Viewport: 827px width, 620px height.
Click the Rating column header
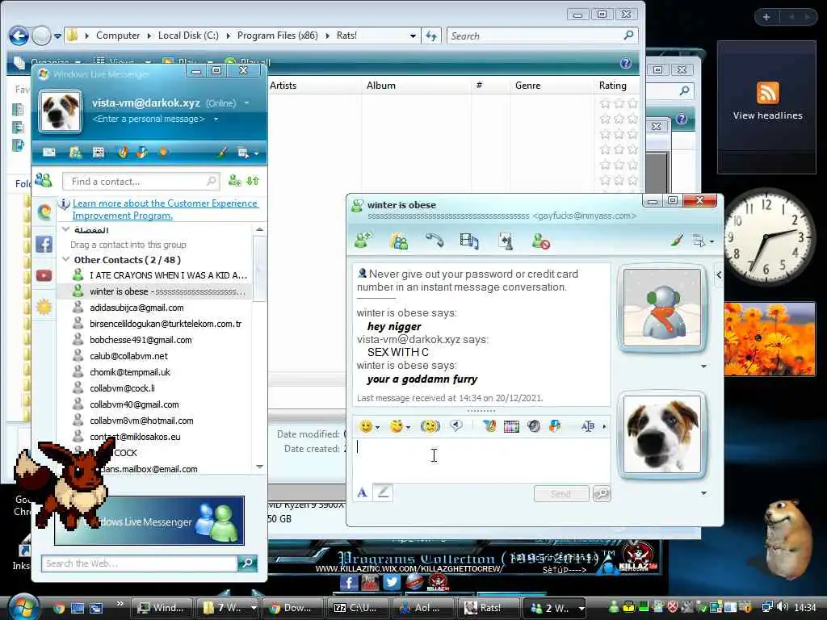coord(612,86)
